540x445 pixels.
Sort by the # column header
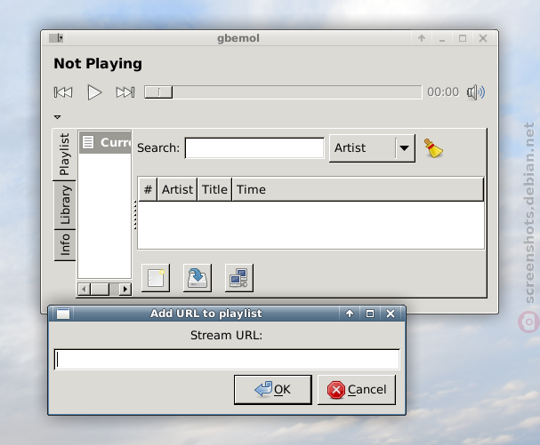[148, 189]
